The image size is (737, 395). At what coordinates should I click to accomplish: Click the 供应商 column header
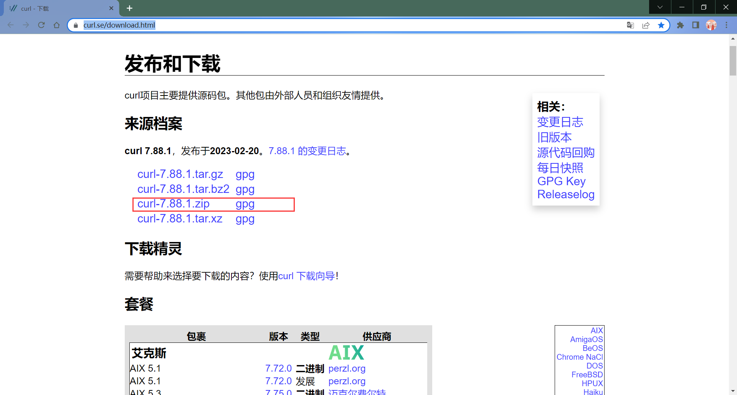(377, 337)
